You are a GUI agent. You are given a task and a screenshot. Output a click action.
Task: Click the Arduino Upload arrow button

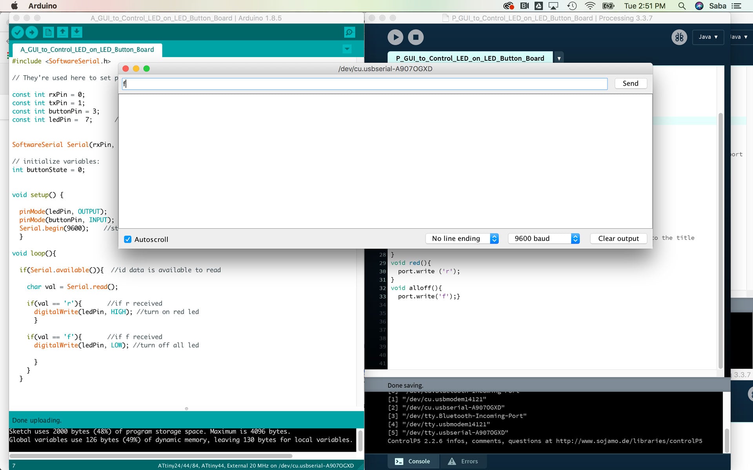32,32
